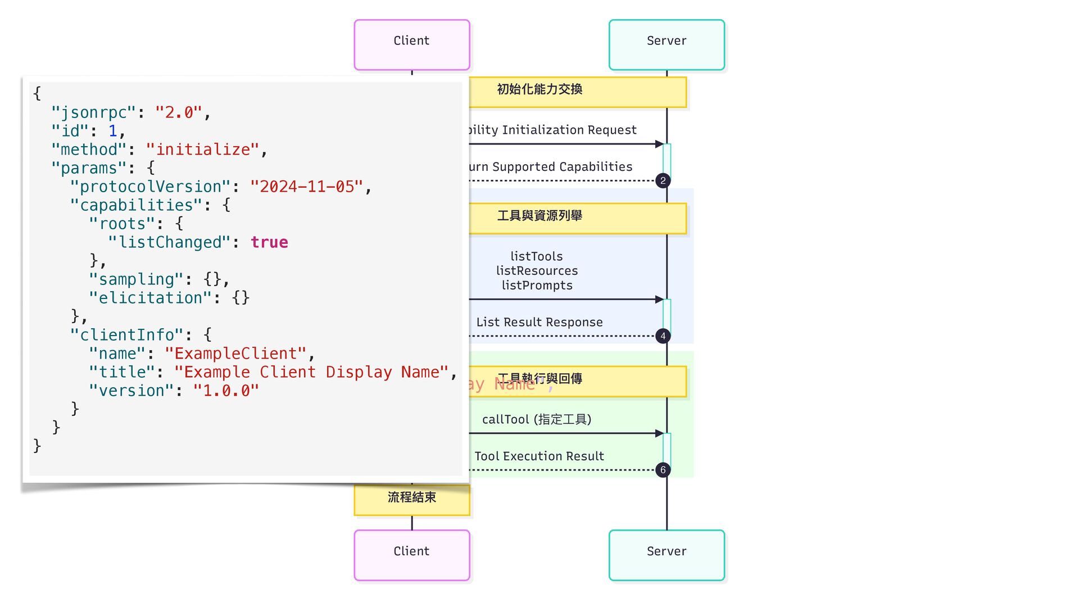The height and width of the screenshot is (607, 1079).
Task: Select the Client participant box at bottom
Action: (x=412, y=555)
